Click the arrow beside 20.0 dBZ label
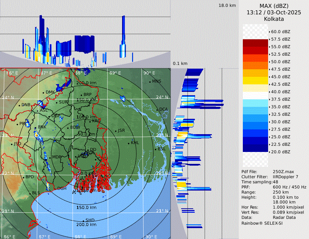This screenshot has height=239, width=309. pos(269,152)
